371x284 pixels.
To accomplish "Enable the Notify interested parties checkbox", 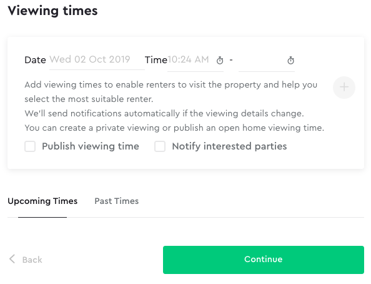I will point(160,146).
